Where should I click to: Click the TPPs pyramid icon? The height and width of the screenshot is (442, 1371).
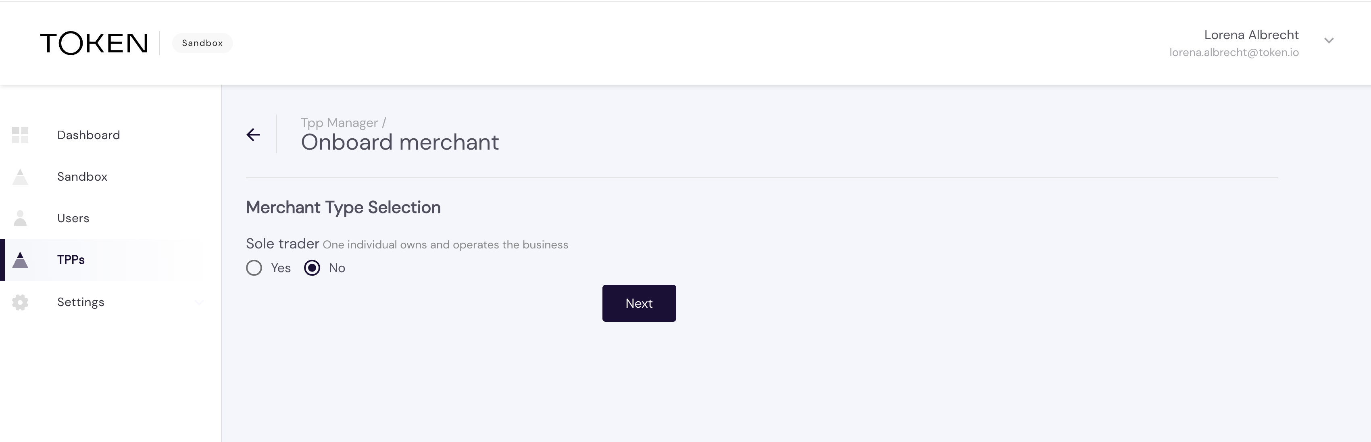20,260
